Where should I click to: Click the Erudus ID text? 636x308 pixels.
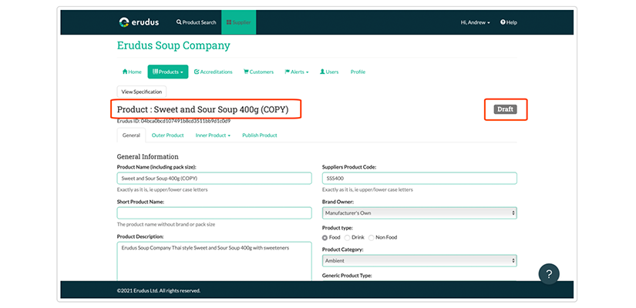[173, 121]
